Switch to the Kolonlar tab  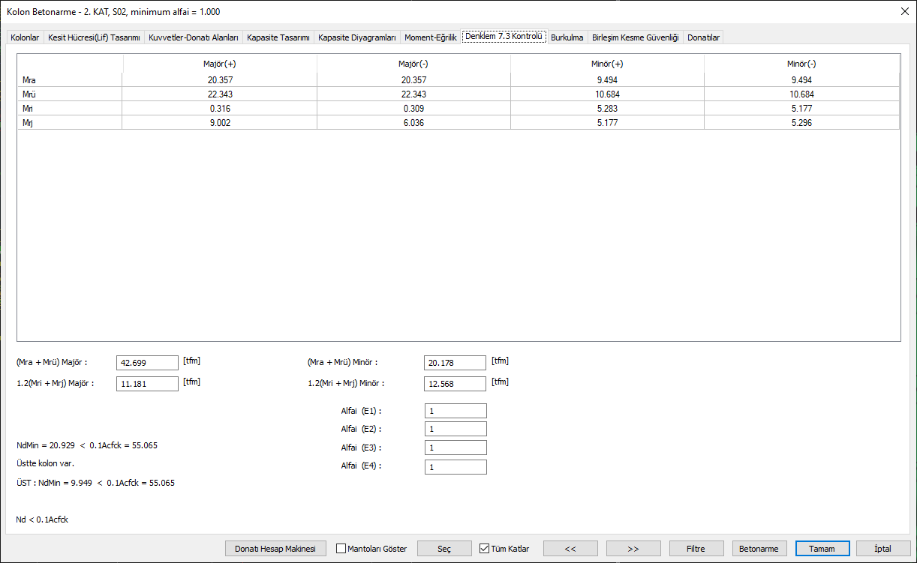25,36
